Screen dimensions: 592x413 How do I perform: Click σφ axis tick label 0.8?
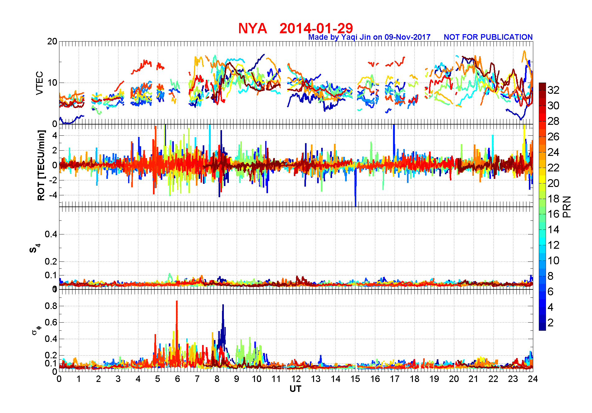(x=51, y=306)
